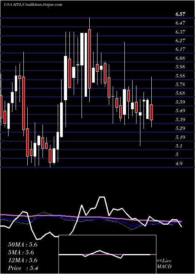
Task: Select the 6.37 price axis label
Action: (180, 32)
